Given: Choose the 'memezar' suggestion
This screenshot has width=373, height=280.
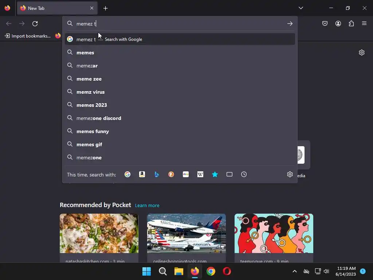Looking at the screenshot, I should tap(180, 66).
